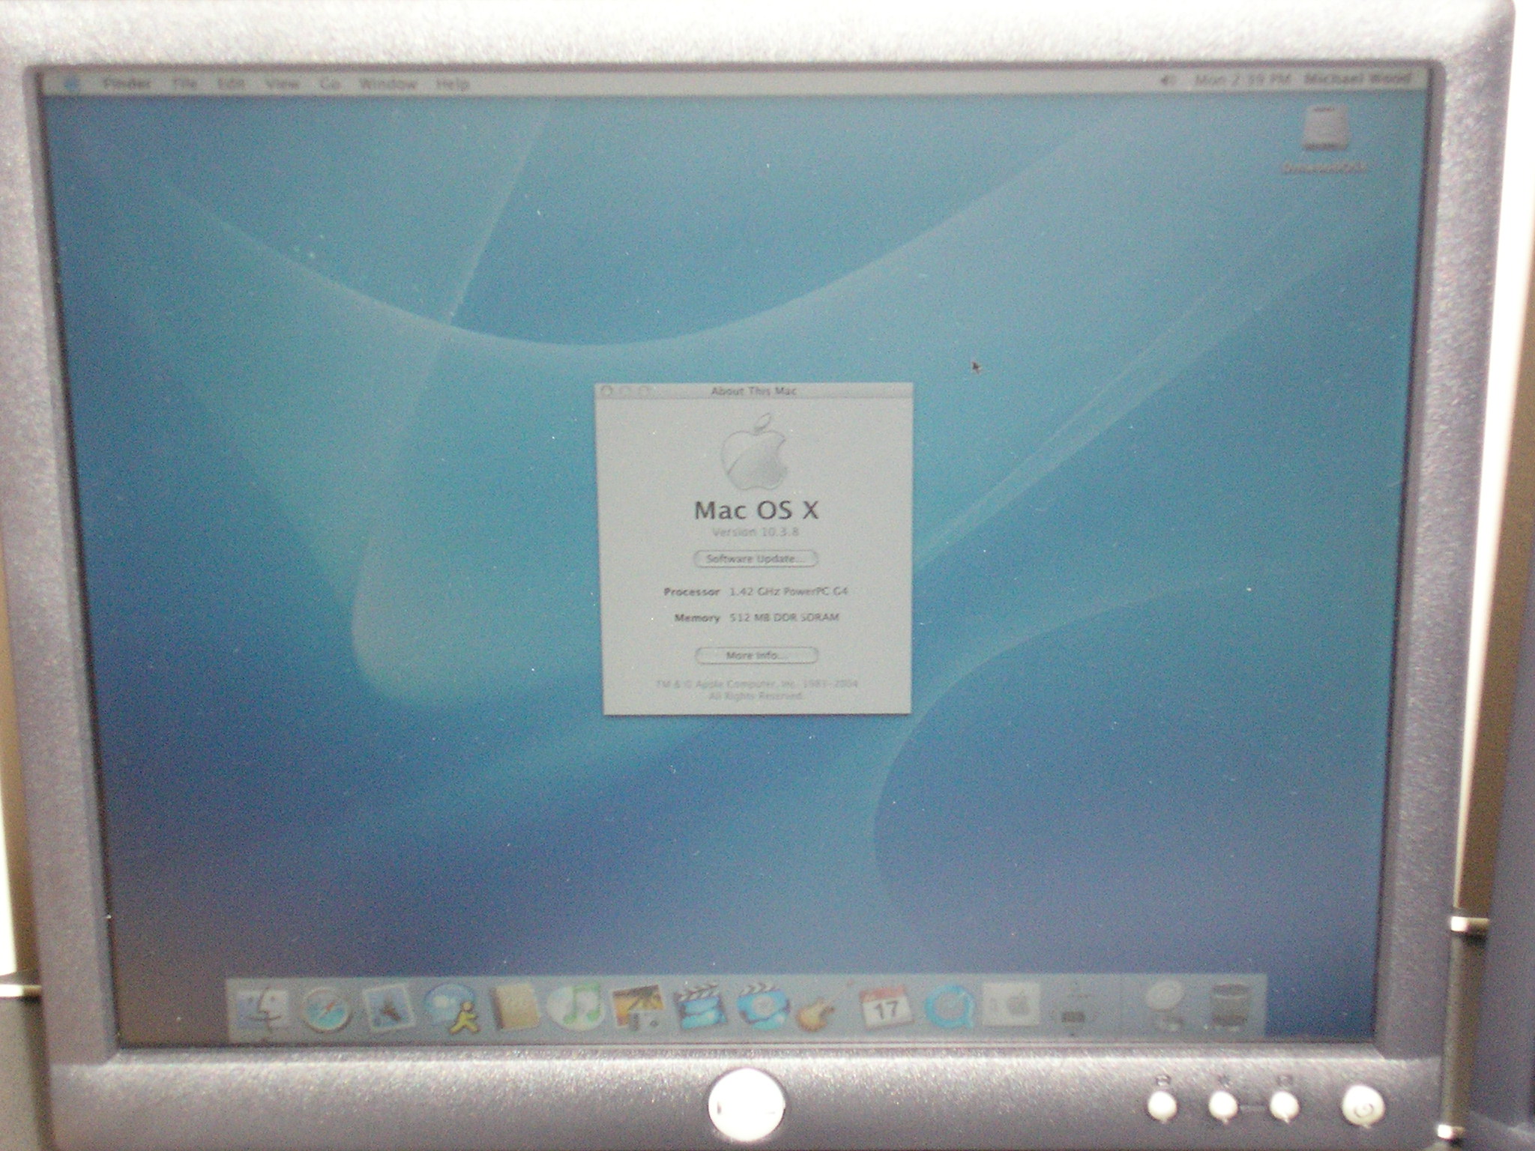
Task: Open the Edit menu
Action: (231, 85)
